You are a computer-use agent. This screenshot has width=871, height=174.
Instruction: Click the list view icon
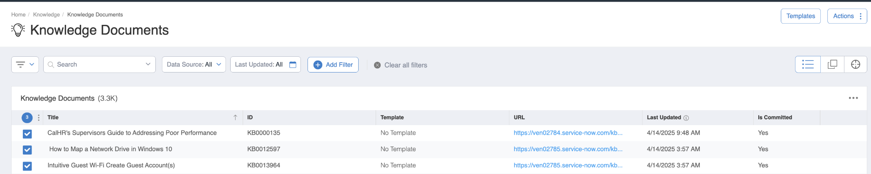(x=807, y=64)
